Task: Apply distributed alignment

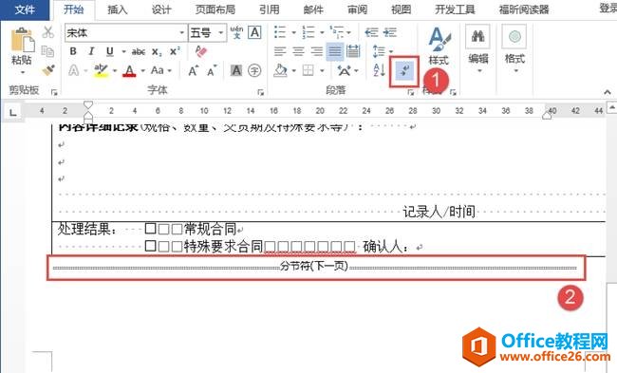Action: pyautogui.click(x=353, y=51)
